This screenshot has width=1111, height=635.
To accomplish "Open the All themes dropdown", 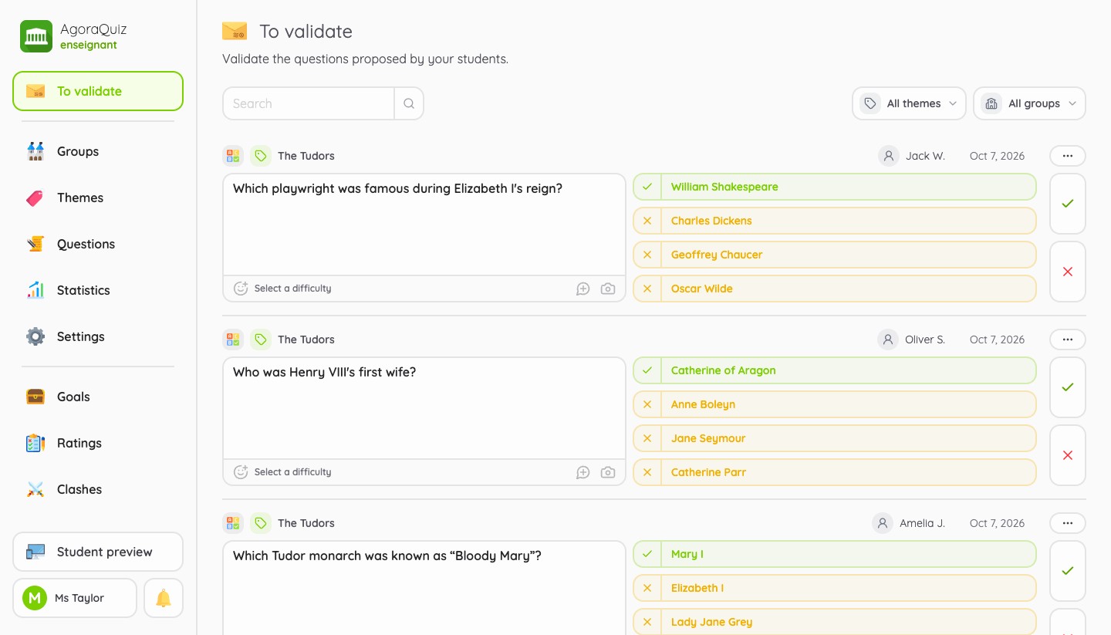I will click(x=909, y=103).
